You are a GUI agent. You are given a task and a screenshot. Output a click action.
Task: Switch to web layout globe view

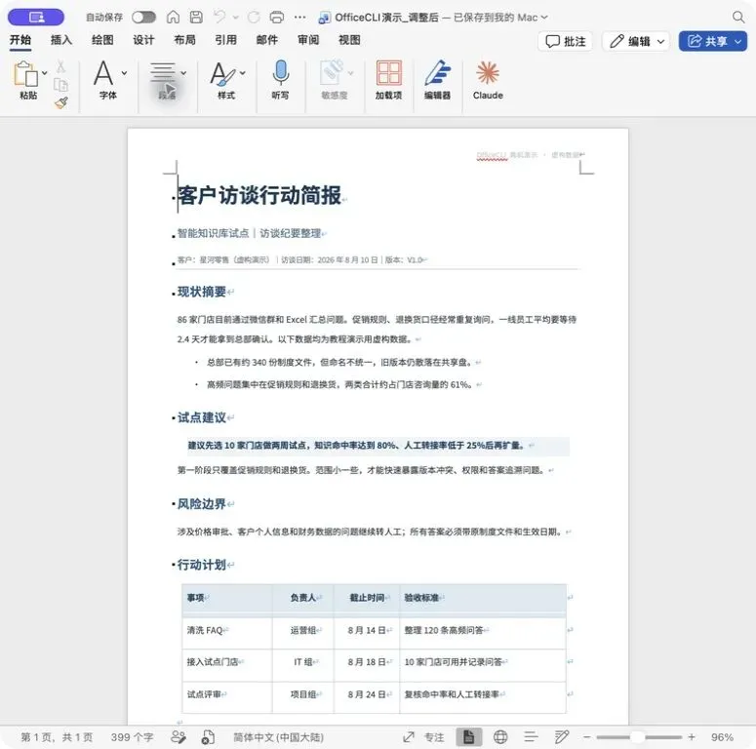[x=500, y=737]
